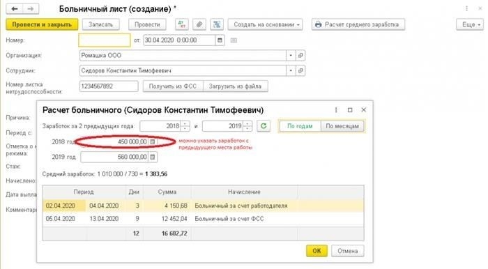Focus the Номер input field

[x=105, y=40]
